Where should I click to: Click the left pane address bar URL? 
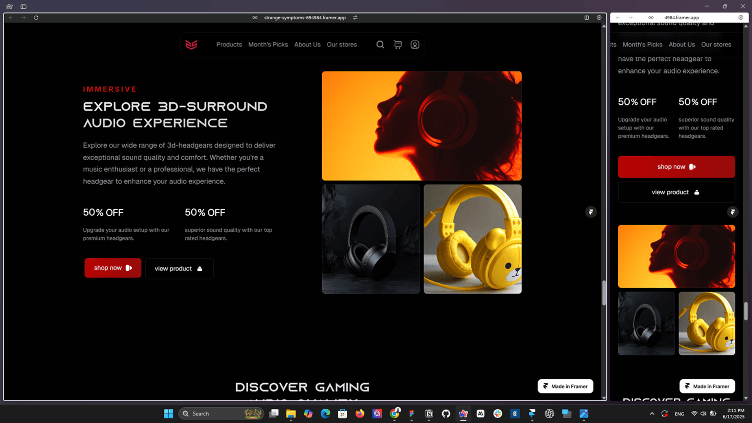pos(305,17)
